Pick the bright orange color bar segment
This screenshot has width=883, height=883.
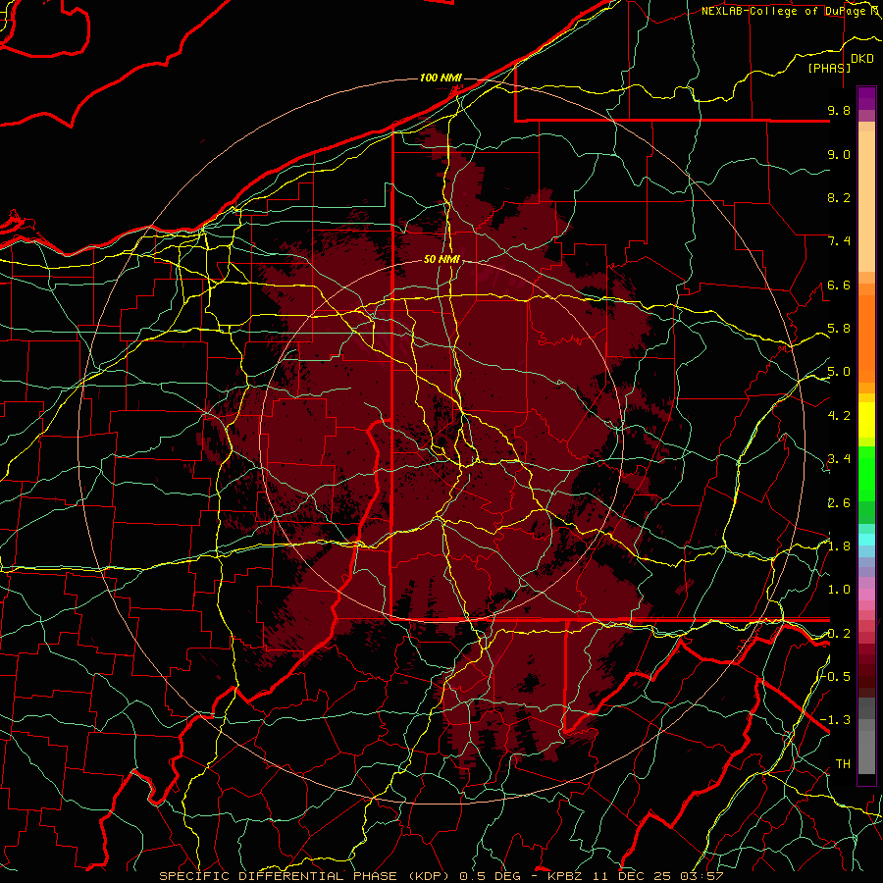tap(866, 338)
